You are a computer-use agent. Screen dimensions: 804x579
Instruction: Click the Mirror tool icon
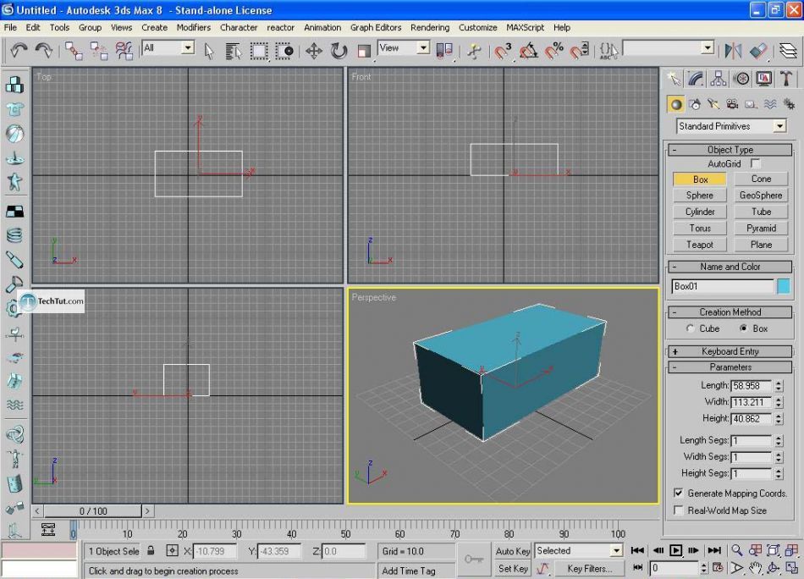pos(732,51)
